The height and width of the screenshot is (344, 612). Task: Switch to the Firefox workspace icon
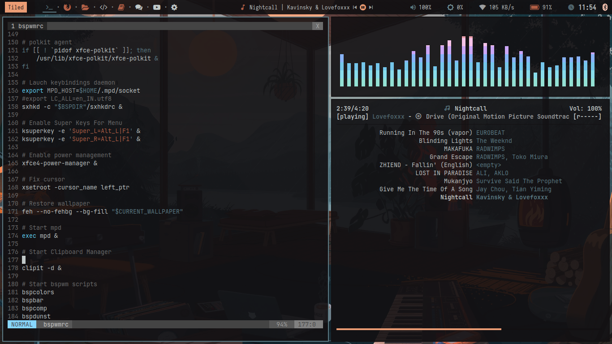(67, 7)
